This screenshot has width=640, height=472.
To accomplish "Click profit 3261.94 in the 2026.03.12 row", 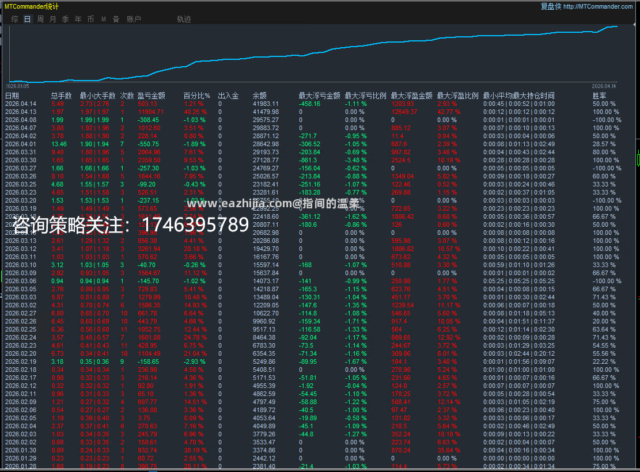I will (149, 249).
